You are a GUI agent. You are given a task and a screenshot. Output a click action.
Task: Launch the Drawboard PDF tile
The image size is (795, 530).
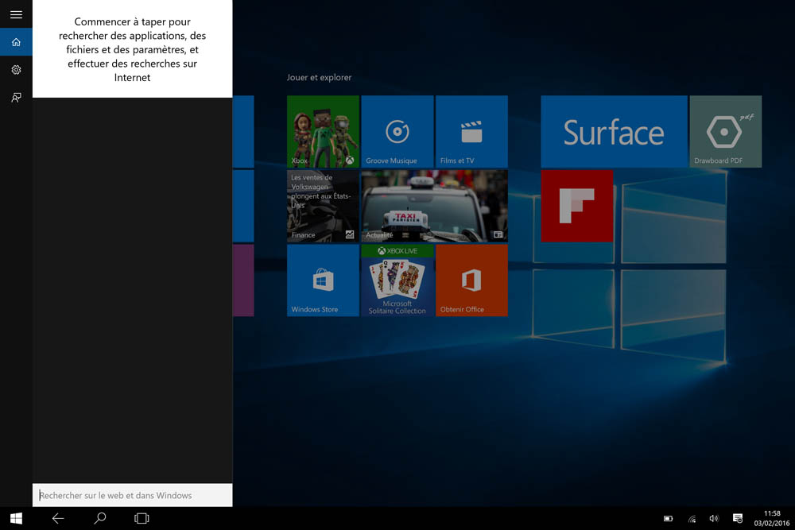point(726,132)
